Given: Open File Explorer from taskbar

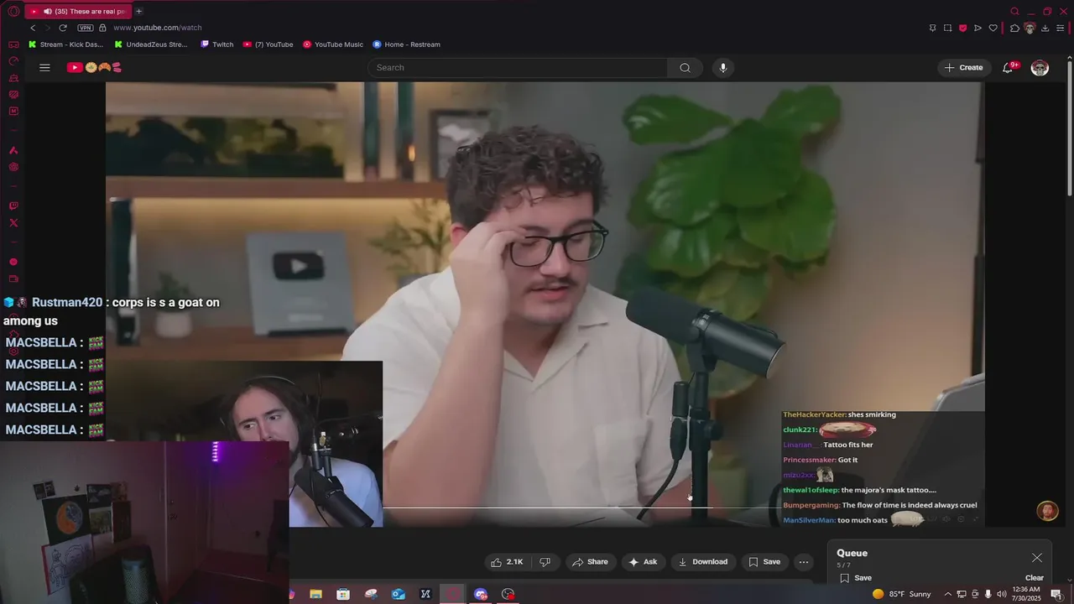Looking at the screenshot, I should coord(315,594).
